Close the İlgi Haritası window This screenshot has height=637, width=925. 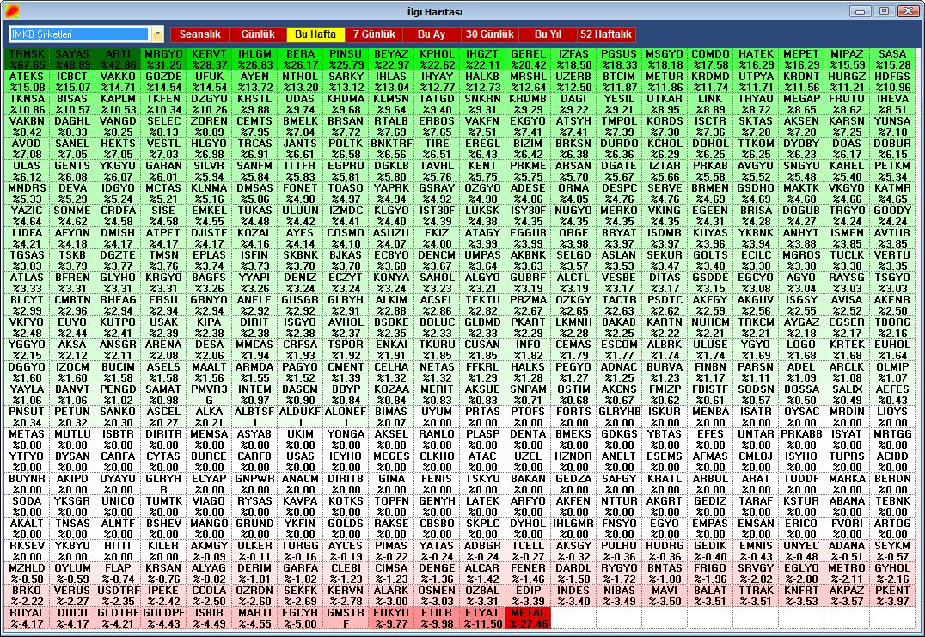908,11
